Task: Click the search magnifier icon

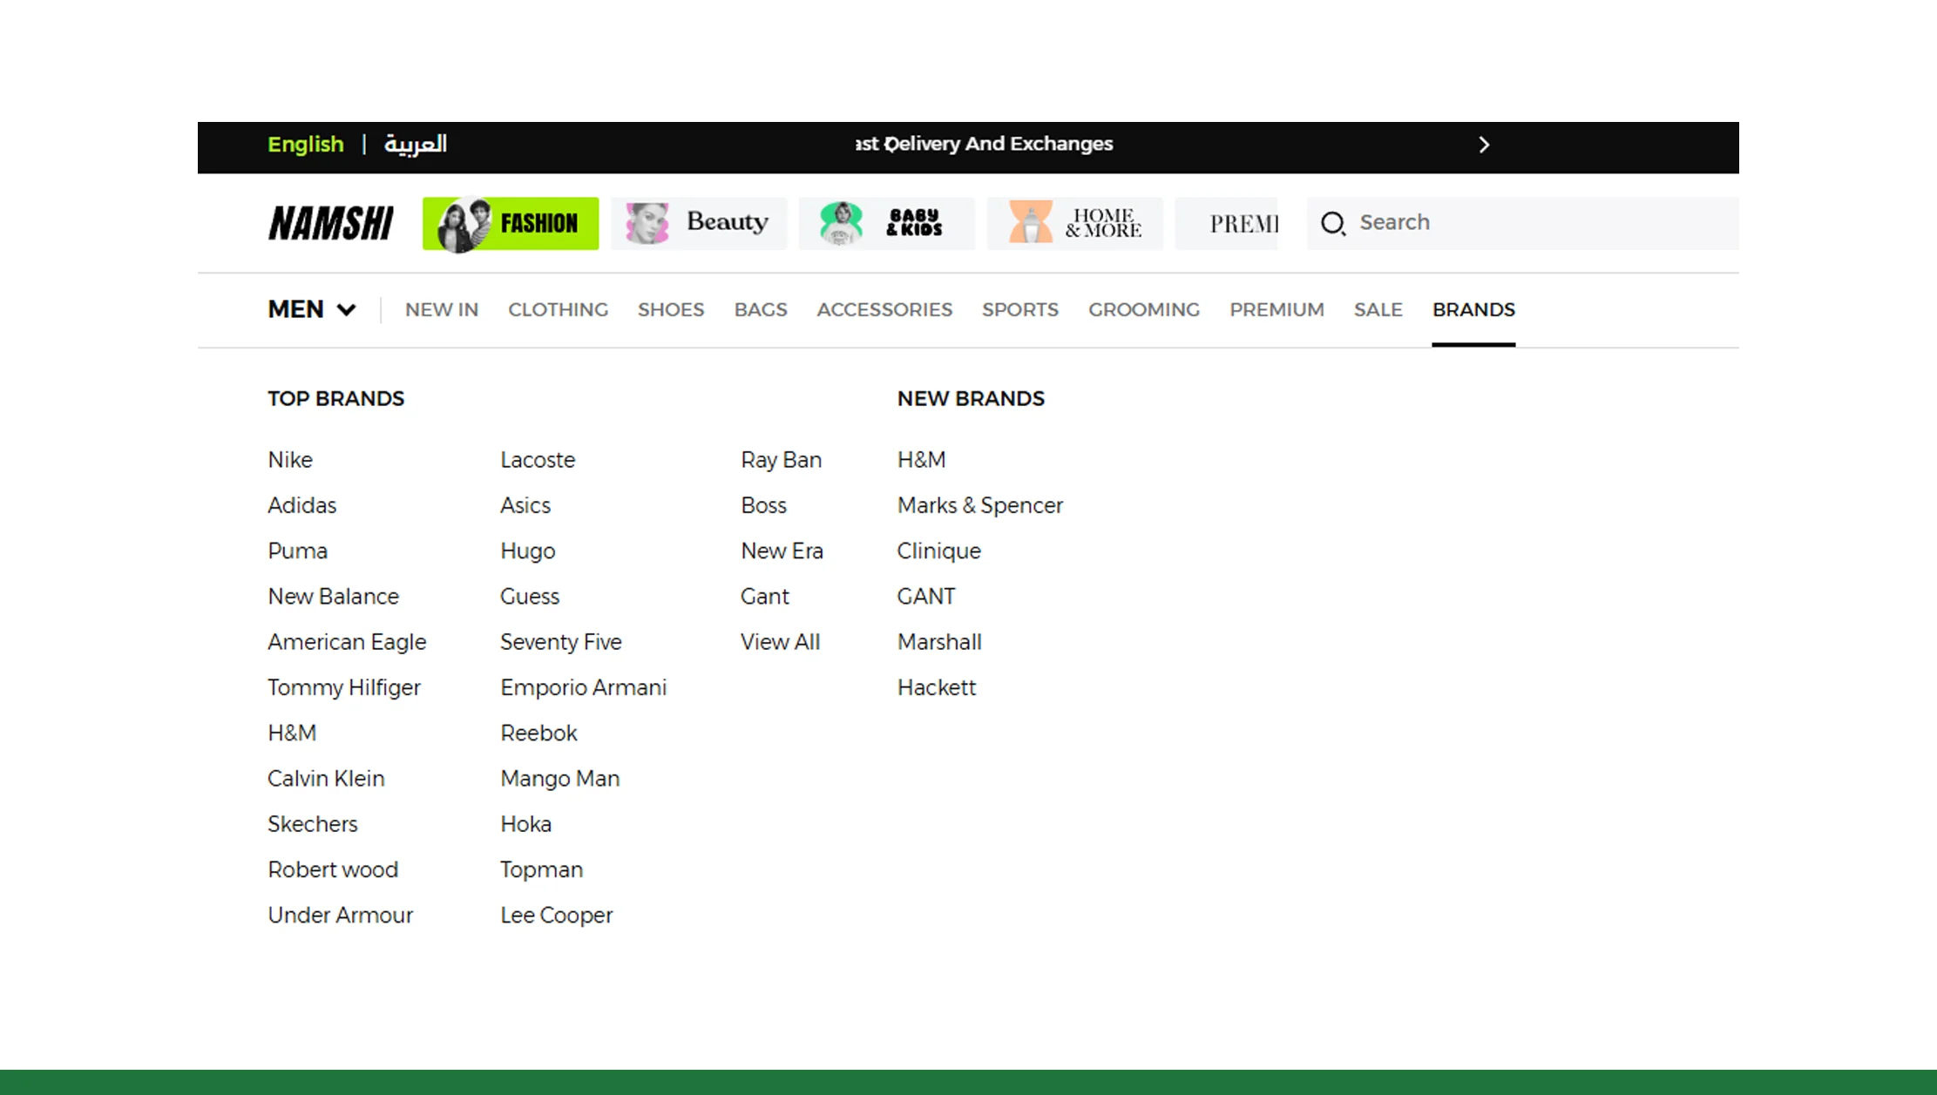Action: tap(1332, 223)
